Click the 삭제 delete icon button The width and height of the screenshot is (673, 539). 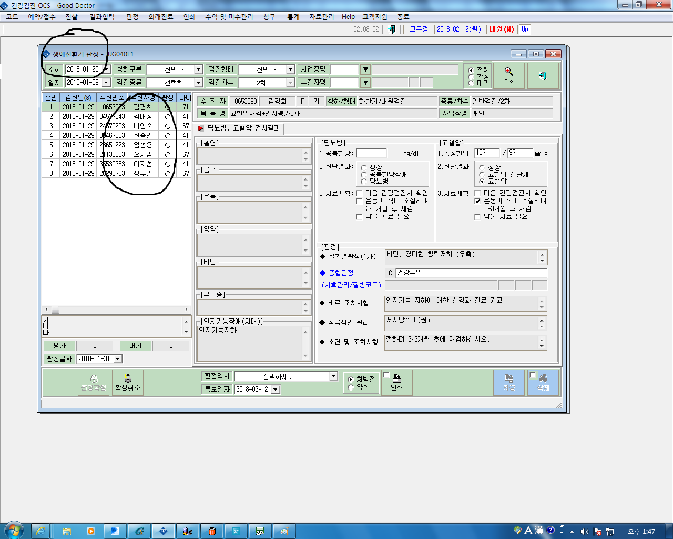[543, 383]
